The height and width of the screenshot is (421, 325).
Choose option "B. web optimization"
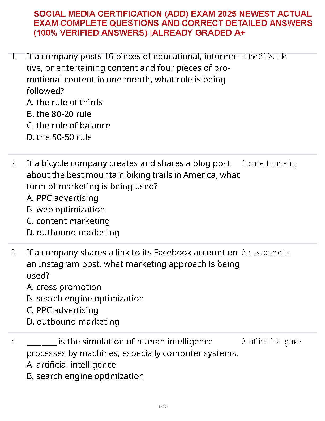pos(66,209)
